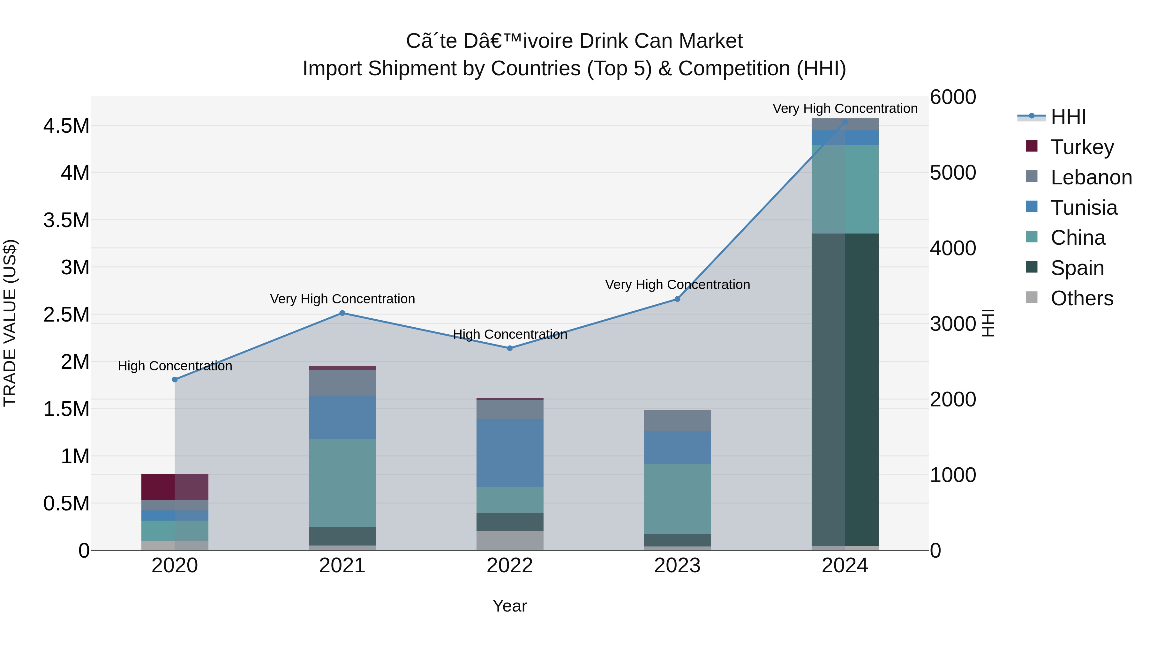Click the 'High Concentration' label above 2020
This screenshot has height=646, width=1149.
click(x=175, y=366)
